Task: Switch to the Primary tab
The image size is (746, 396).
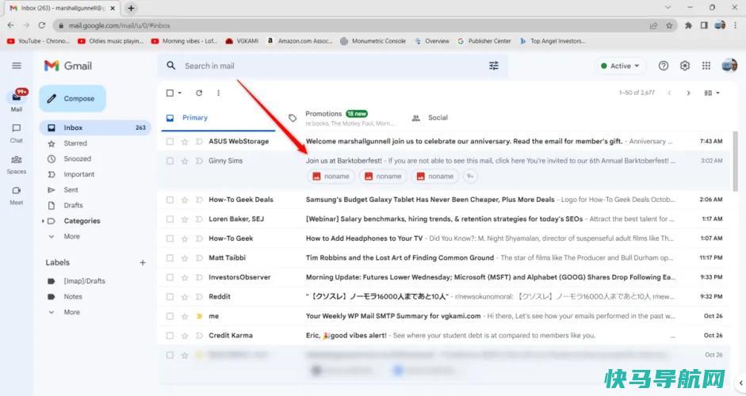Action: (x=218, y=118)
